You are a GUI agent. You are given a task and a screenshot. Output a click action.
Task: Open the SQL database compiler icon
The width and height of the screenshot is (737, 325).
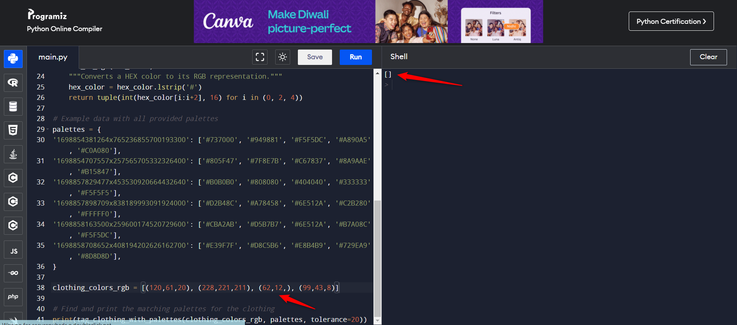(13, 106)
